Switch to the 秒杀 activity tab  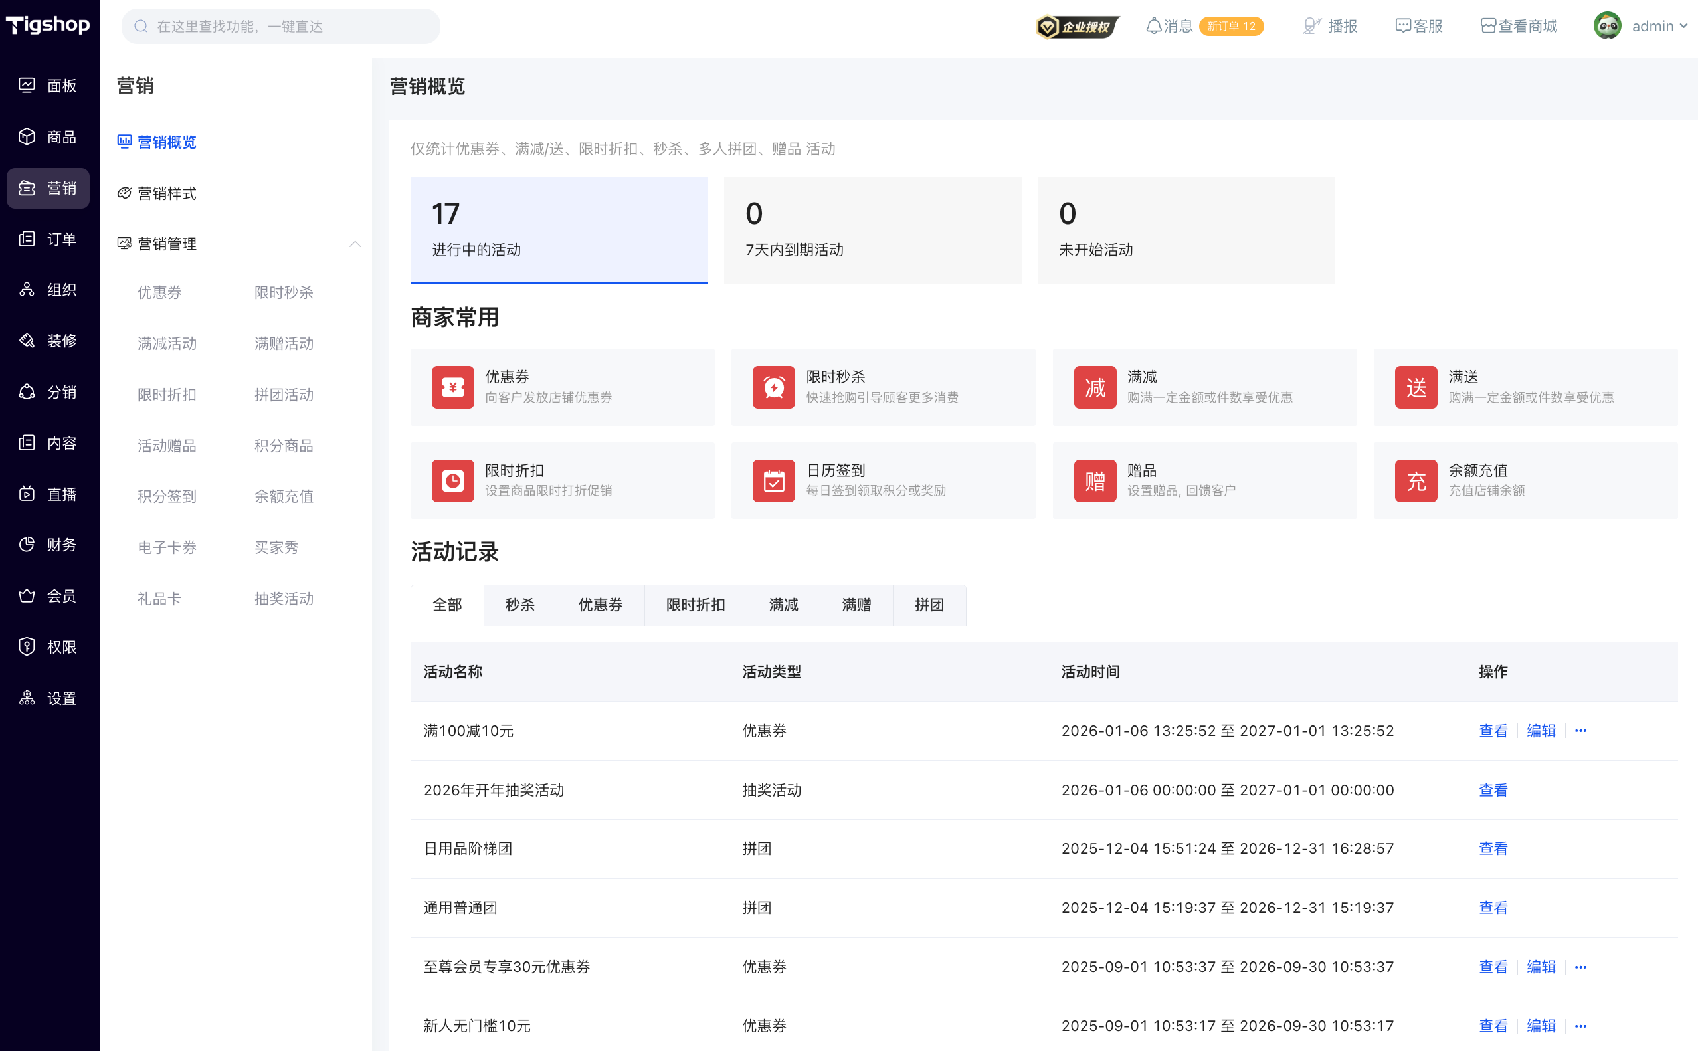coord(520,605)
